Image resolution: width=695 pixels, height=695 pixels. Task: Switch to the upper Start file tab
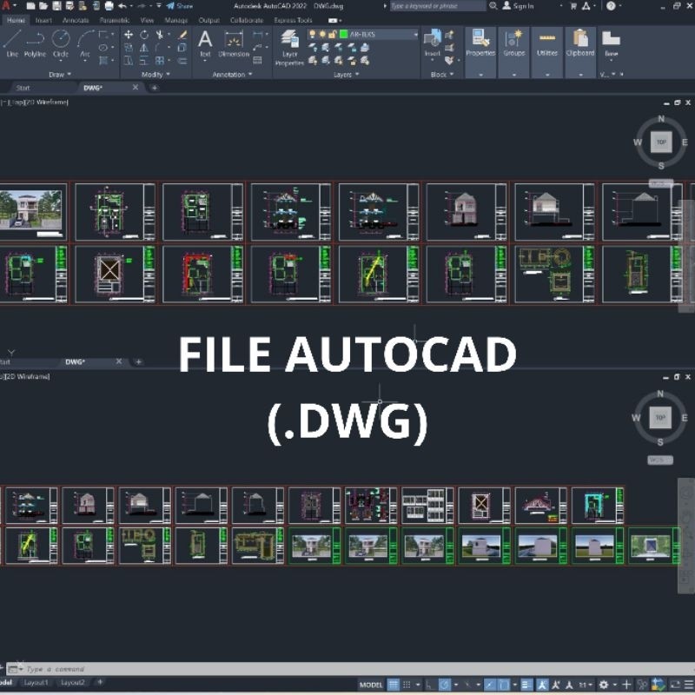coord(23,88)
